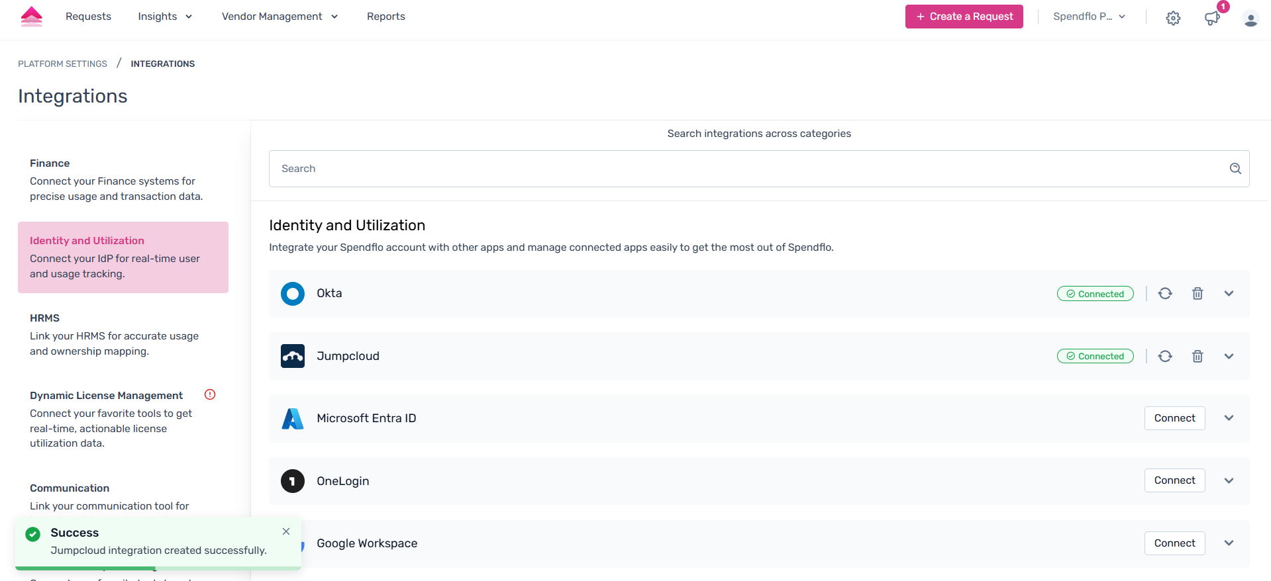The height and width of the screenshot is (581, 1271).
Task: Open announcements megaphone icon
Action: pyautogui.click(x=1211, y=18)
